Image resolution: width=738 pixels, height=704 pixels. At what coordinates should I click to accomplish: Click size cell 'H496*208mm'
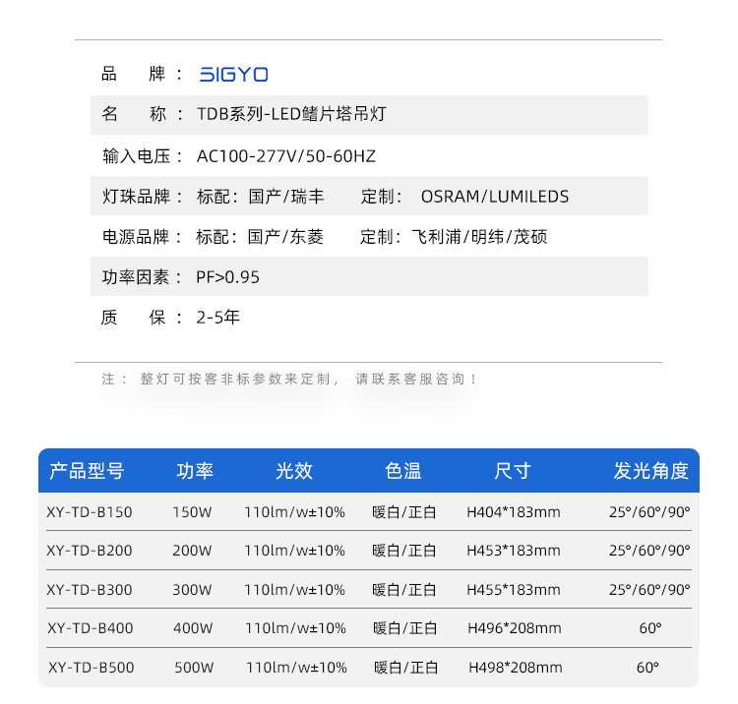tap(515, 628)
